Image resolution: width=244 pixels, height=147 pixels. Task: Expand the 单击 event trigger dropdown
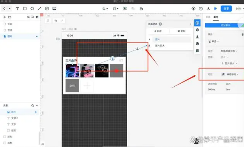point(214,41)
